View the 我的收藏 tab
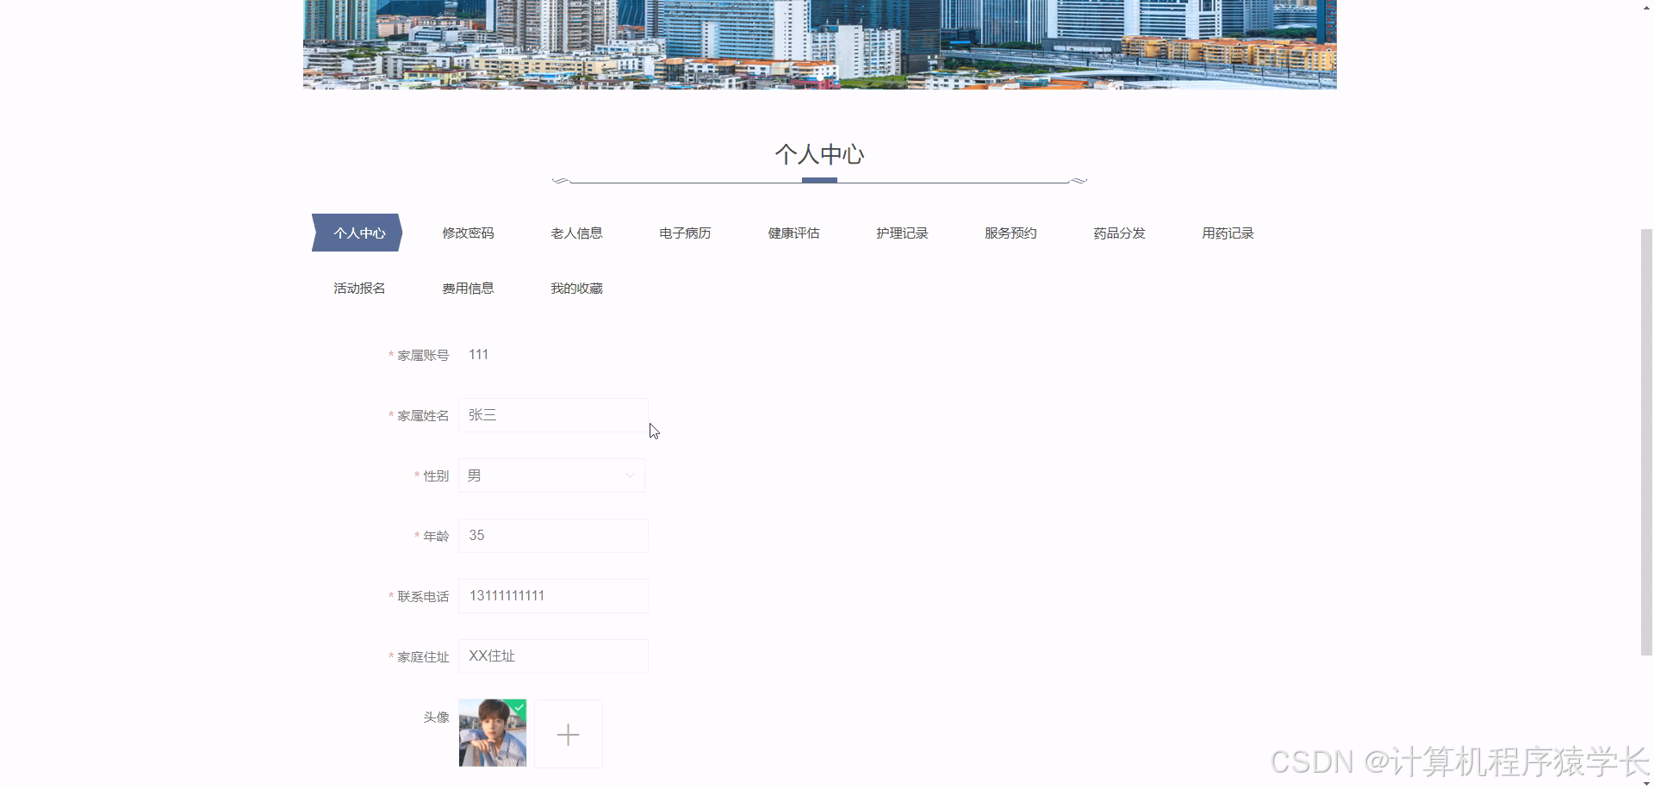 point(576,288)
